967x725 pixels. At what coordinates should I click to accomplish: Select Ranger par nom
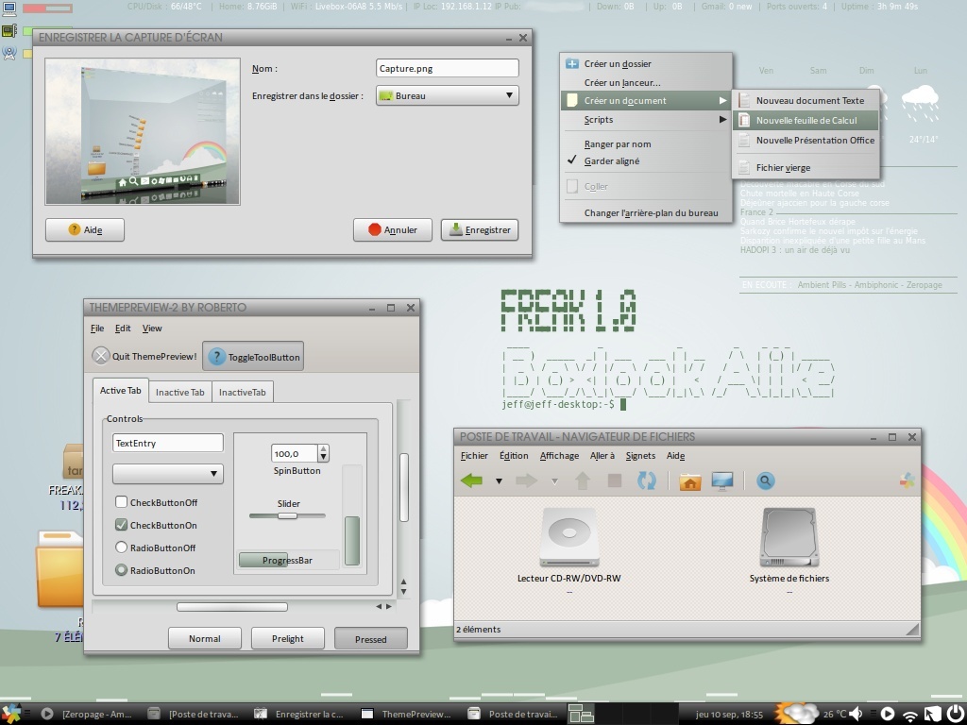point(646,143)
